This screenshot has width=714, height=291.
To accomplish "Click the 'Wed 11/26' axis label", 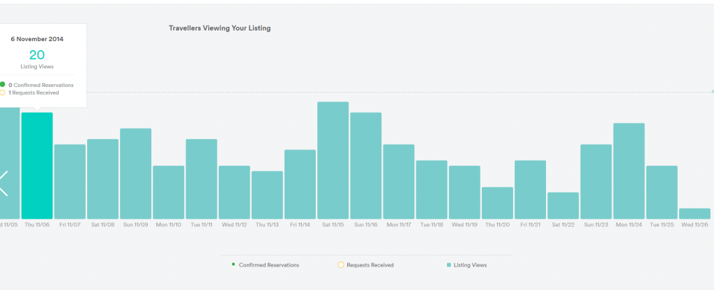I will (x=694, y=225).
